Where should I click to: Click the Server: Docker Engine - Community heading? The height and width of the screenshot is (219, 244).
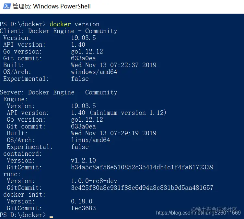[x=59, y=92]
